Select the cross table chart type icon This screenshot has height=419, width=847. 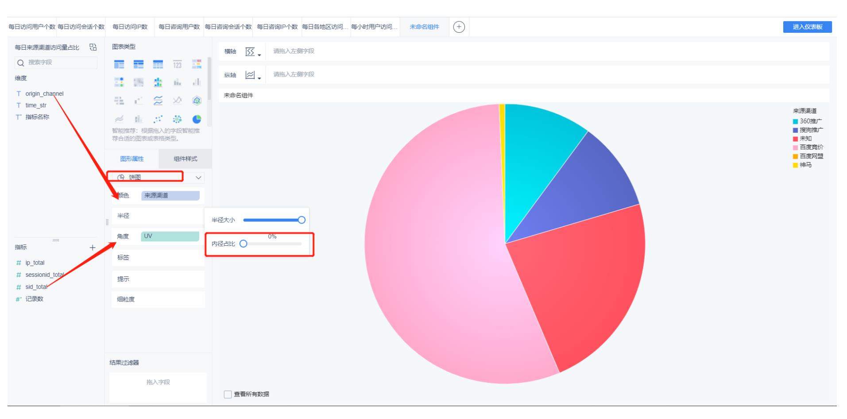tap(139, 65)
